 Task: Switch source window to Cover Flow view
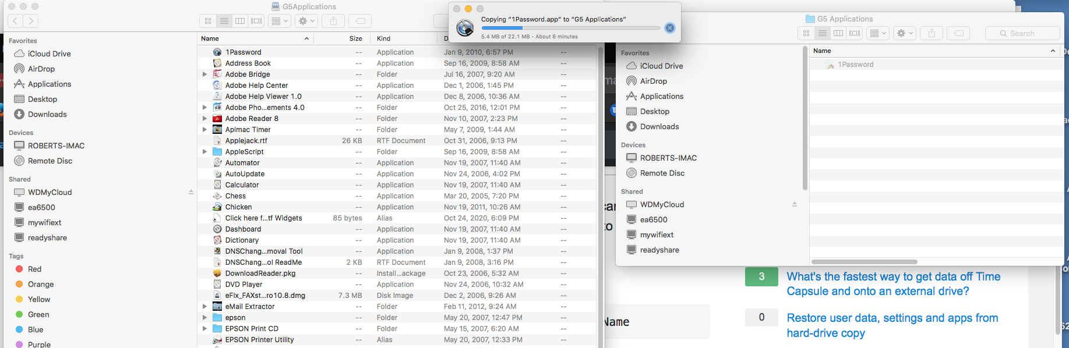(x=256, y=21)
